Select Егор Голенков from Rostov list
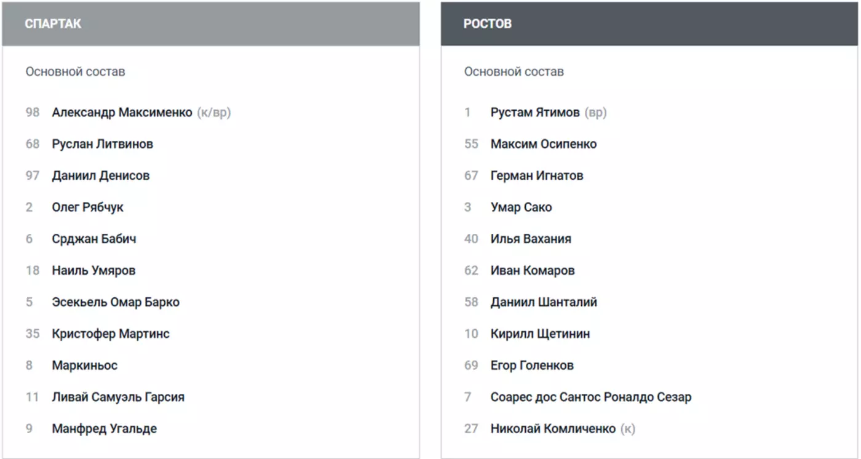 click(532, 365)
